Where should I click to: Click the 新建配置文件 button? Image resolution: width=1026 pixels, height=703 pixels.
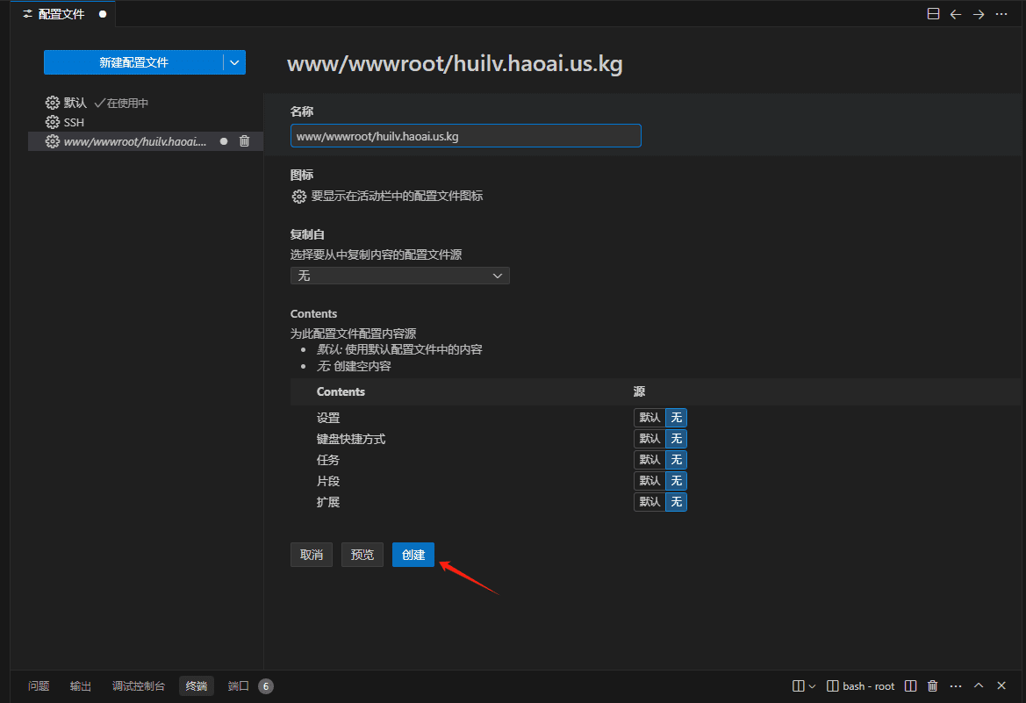133,63
